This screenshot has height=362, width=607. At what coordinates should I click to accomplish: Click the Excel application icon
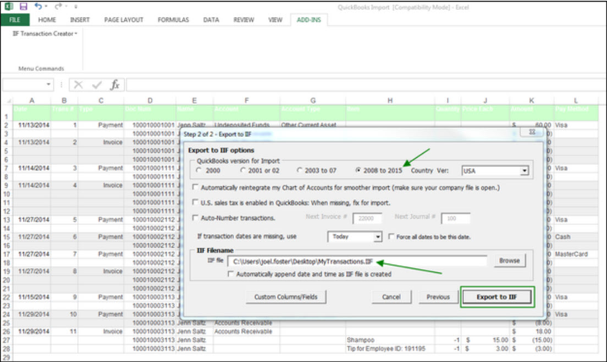click(x=8, y=6)
